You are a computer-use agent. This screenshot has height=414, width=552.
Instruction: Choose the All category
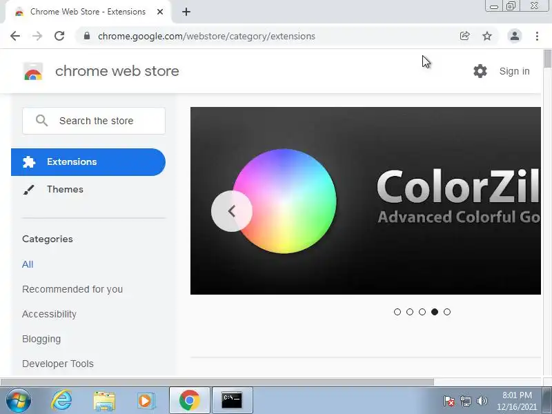[x=28, y=264]
